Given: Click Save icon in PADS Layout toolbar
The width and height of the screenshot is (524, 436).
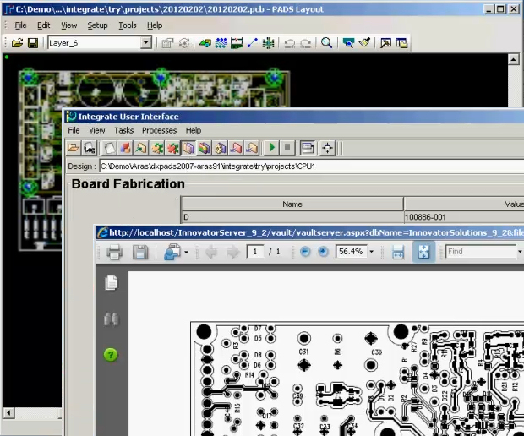Looking at the screenshot, I should coord(32,43).
